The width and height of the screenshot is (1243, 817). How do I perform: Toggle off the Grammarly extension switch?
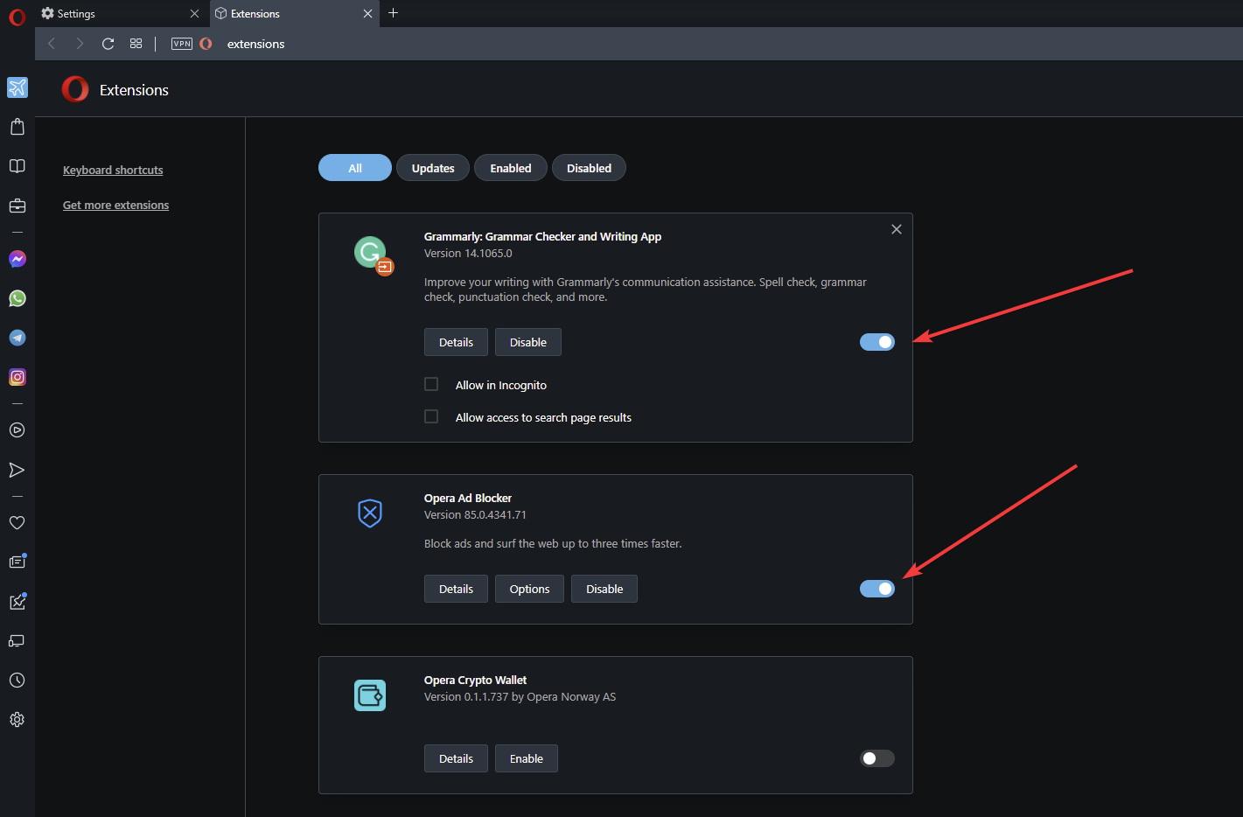pyautogui.click(x=877, y=342)
